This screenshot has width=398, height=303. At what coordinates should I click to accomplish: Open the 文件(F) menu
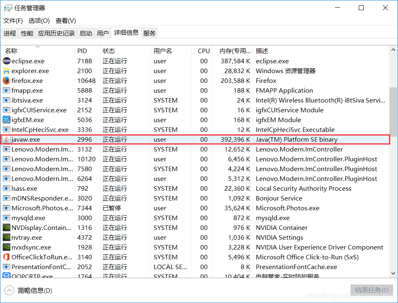pos(13,21)
